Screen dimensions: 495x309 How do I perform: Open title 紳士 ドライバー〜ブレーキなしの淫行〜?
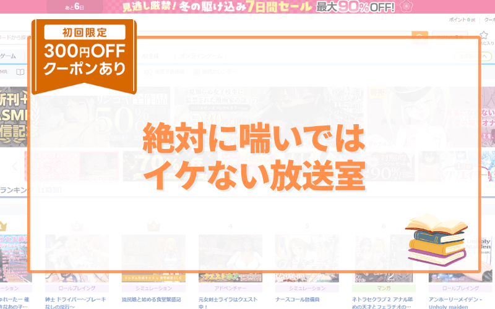tap(75, 303)
